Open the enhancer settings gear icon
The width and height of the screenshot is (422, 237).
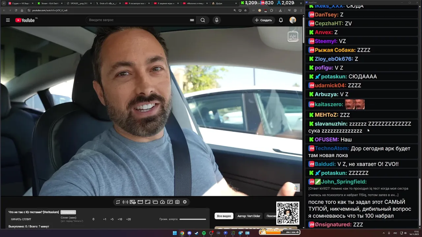click(x=185, y=202)
